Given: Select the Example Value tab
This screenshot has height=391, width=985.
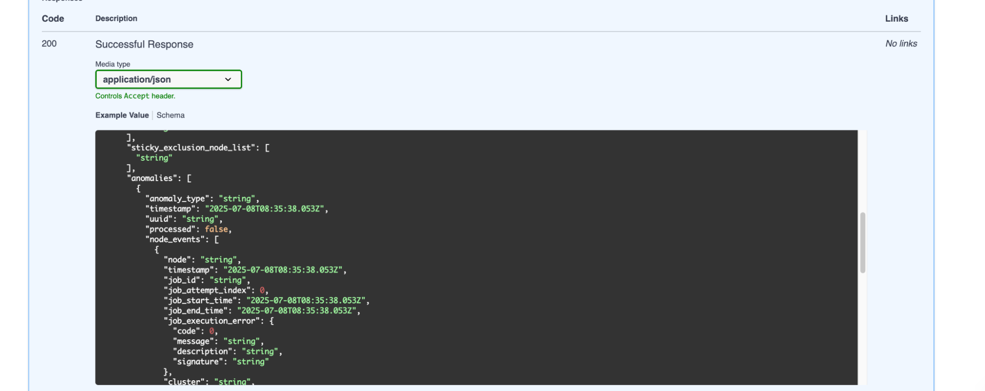Looking at the screenshot, I should coord(122,116).
